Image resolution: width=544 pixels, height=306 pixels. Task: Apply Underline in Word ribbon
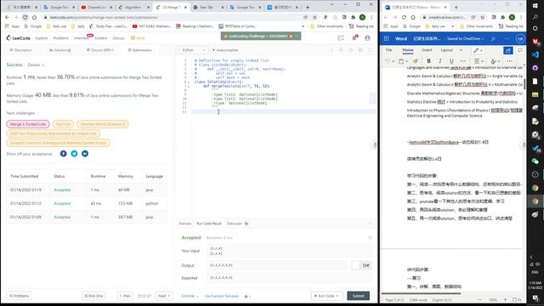point(451,61)
